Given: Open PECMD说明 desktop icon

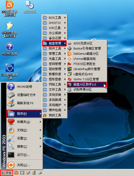Looking at the screenshot, I should 10,49.
